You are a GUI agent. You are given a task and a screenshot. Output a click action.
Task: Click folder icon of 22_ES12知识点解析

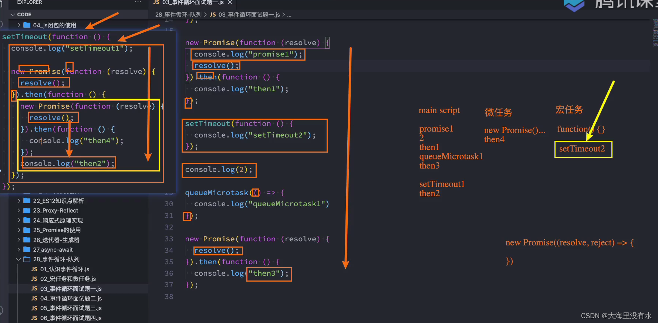[27, 201]
